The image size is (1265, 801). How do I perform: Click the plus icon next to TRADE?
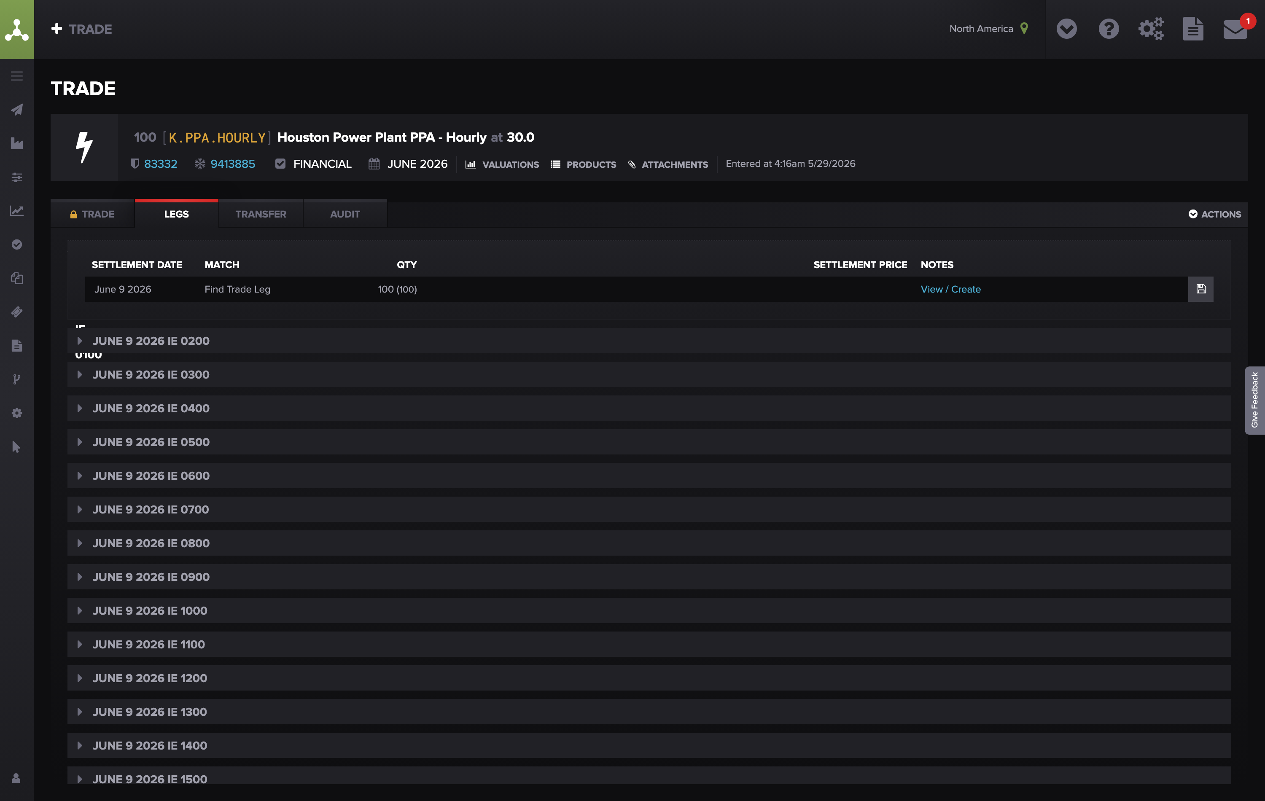tap(57, 29)
